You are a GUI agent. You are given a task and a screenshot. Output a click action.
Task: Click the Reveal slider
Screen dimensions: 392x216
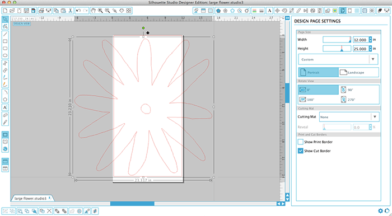(337, 127)
